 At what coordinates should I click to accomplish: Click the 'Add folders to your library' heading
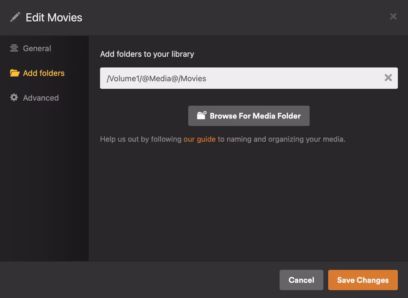click(x=147, y=54)
